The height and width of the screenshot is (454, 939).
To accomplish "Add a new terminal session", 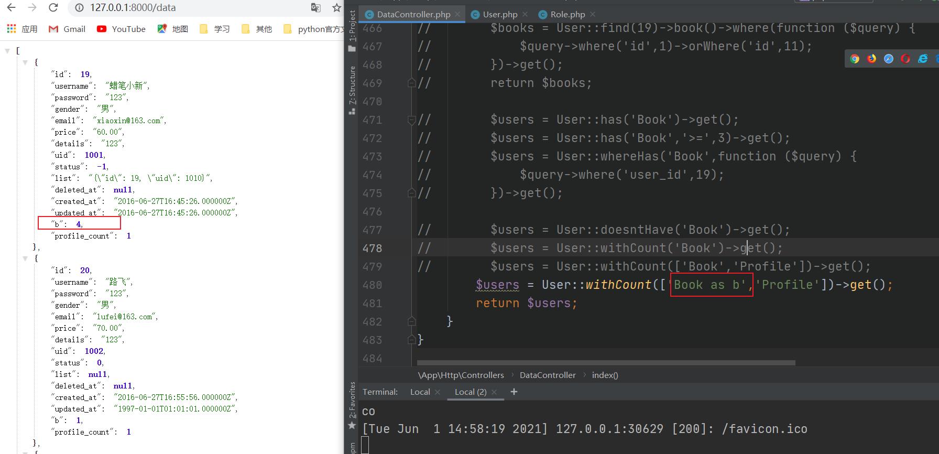I will (x=514, y=392).
